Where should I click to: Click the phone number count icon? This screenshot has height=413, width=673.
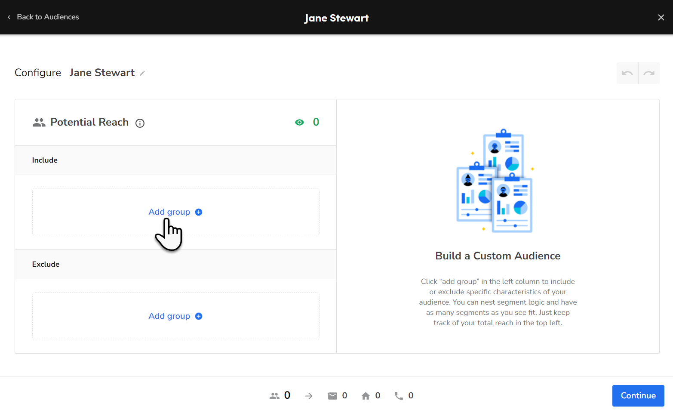[399, 395]
